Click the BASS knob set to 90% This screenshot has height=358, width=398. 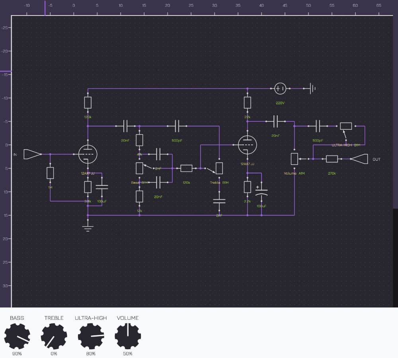17,337
